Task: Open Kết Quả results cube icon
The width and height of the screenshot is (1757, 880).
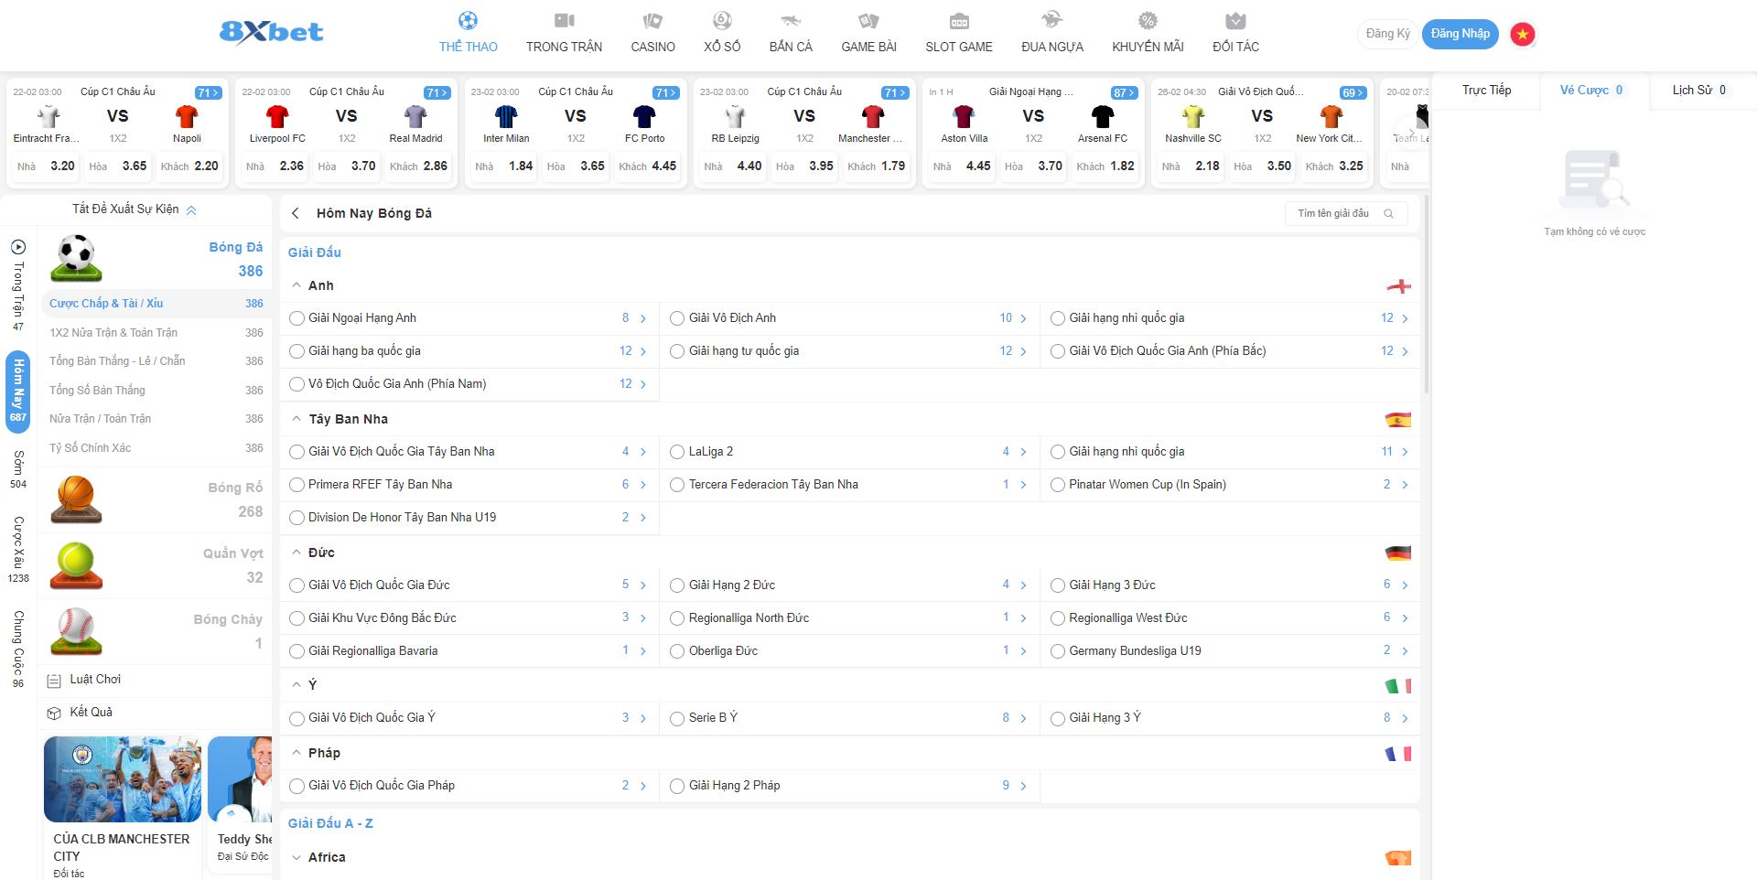Action: pos(54,713)
